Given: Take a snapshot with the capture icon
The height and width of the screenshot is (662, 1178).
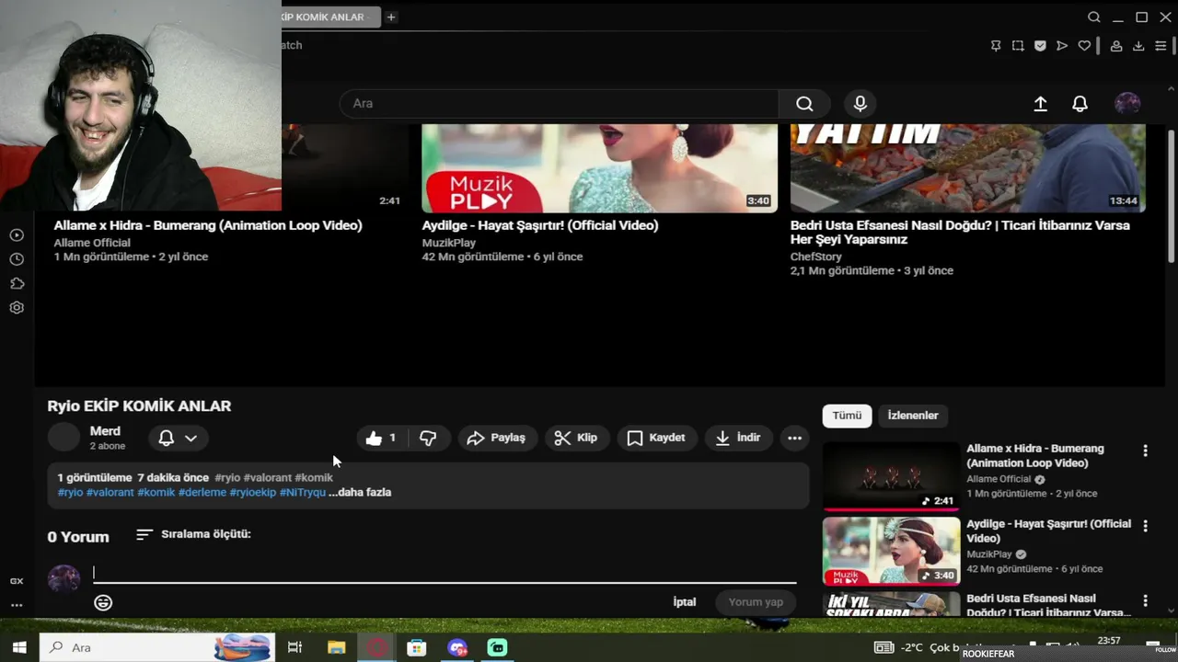Looking at the screenshot, I should pos(1018,45).
